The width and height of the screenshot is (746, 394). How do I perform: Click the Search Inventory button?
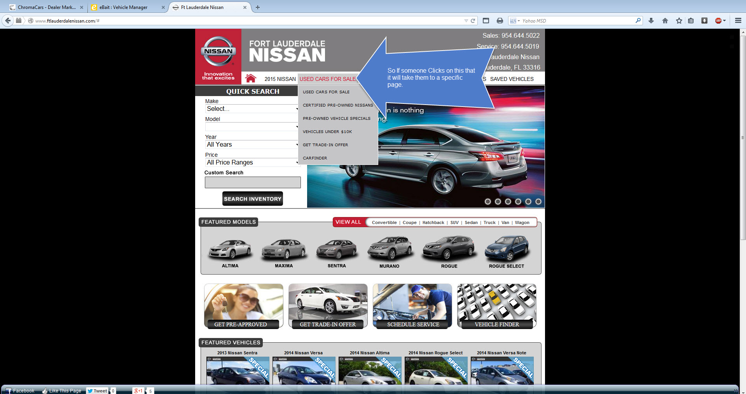pos(253,199)
